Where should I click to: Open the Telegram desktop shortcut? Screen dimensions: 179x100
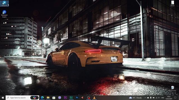[x=4, y=4]
